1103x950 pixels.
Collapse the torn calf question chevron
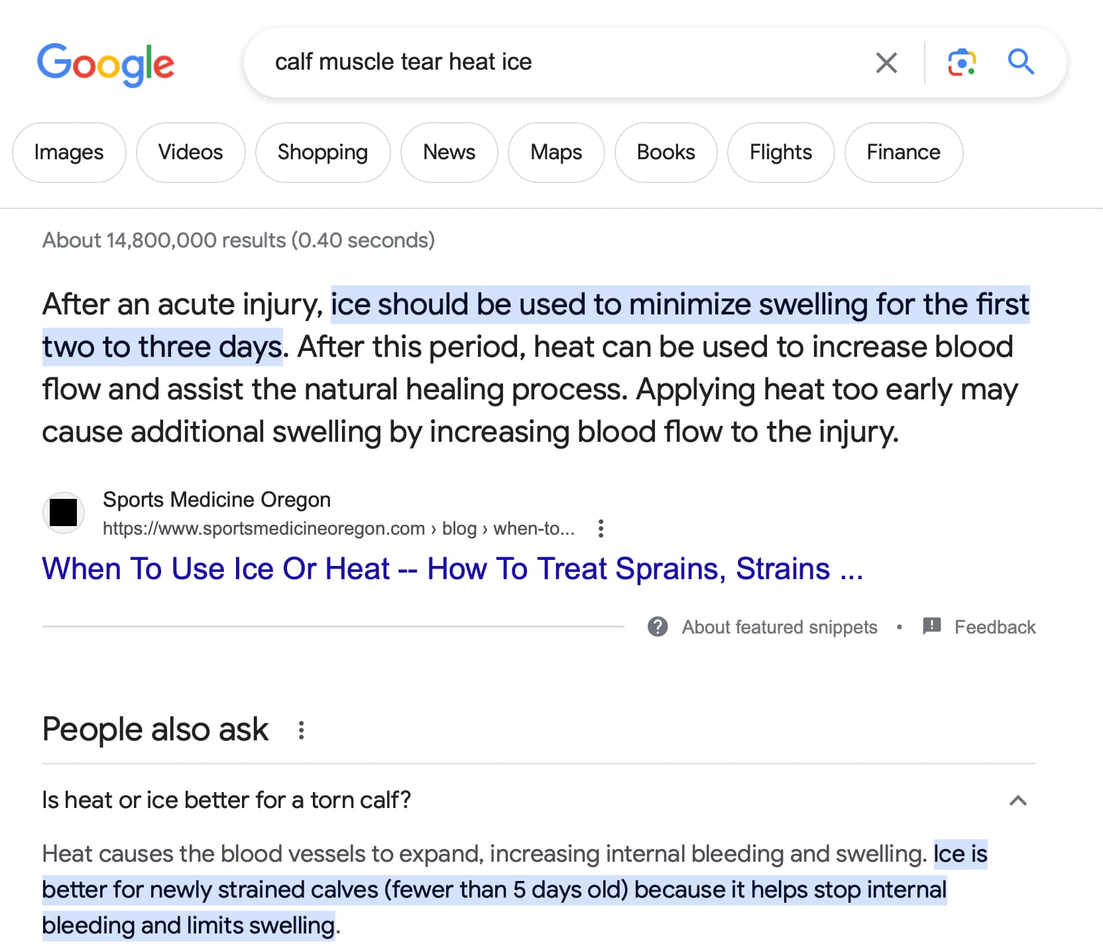click(x=1017, y=801)
